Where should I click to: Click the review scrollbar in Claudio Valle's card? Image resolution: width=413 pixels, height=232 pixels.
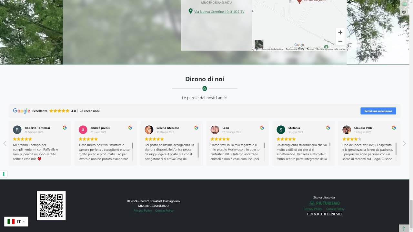click(x=396, y=149)
